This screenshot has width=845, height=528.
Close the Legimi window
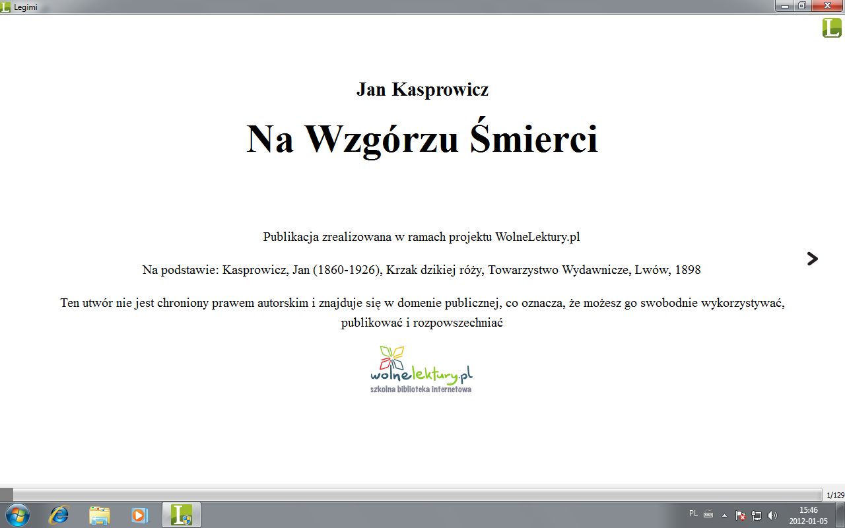pyautogui.click(x=827, y=5)
